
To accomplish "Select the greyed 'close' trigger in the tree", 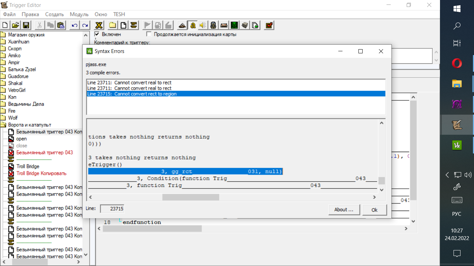I will point(22,145).
